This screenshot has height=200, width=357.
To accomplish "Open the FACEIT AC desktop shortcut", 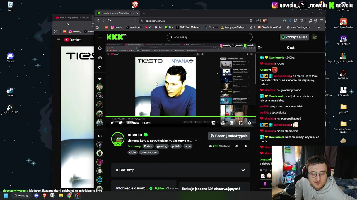I will tap(343, 75).
